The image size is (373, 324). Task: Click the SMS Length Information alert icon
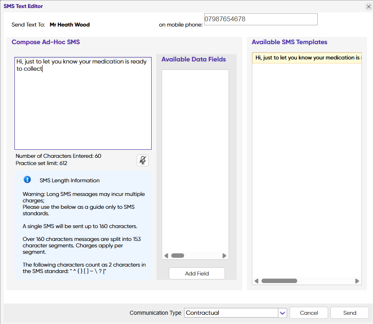pyautogui.click(x=27, y=179)
